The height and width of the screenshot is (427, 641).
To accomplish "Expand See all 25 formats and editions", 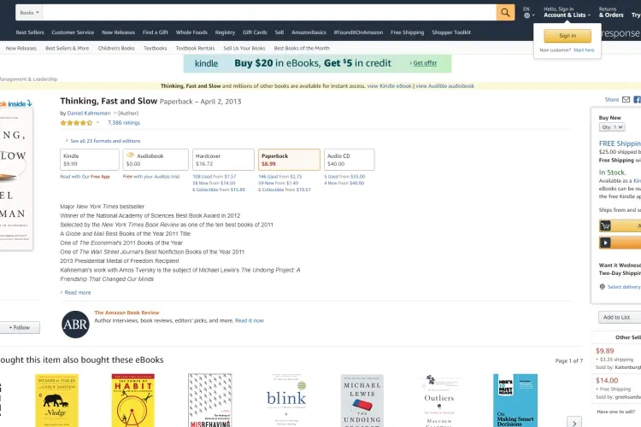I will [103, 141].
